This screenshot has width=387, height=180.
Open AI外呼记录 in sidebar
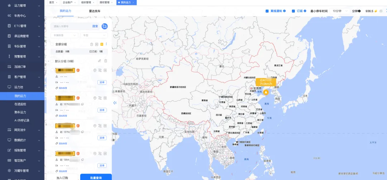click(x=22, y=120)
